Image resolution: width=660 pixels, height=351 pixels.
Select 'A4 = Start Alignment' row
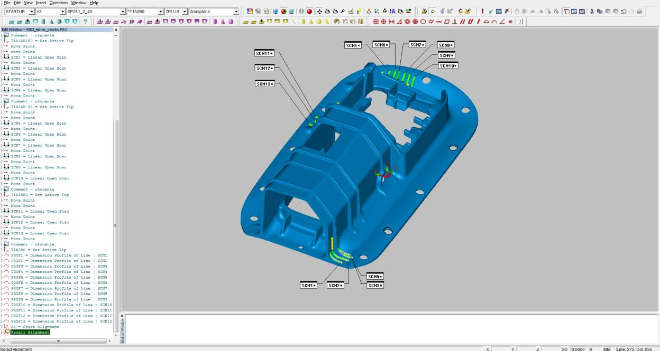(35, 327)
